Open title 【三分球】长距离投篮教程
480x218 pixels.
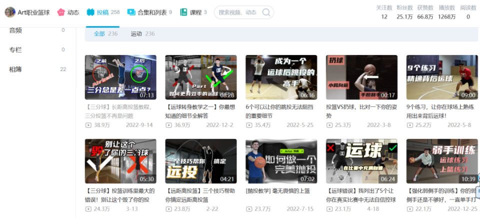coord(119,112)
